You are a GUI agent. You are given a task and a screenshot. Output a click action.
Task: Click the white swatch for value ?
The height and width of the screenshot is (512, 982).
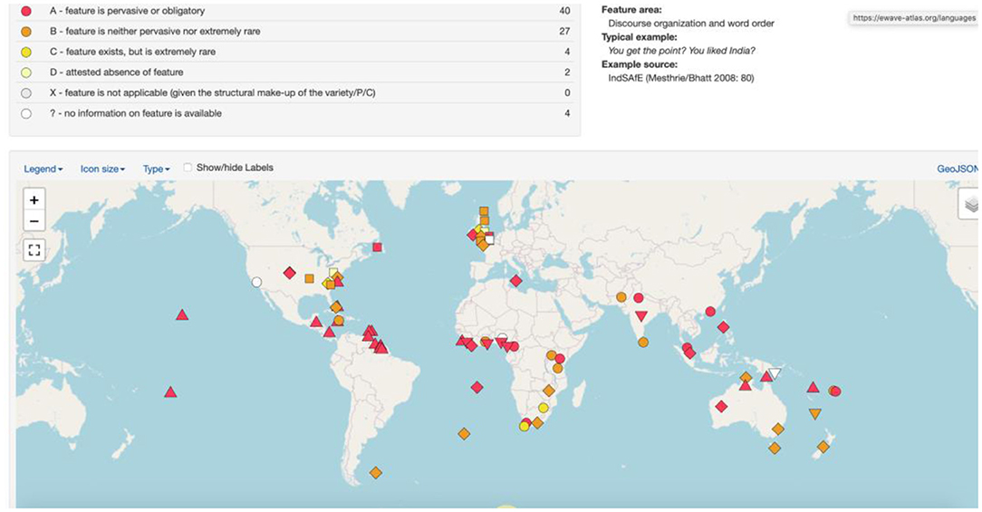[x=26, y=114]
